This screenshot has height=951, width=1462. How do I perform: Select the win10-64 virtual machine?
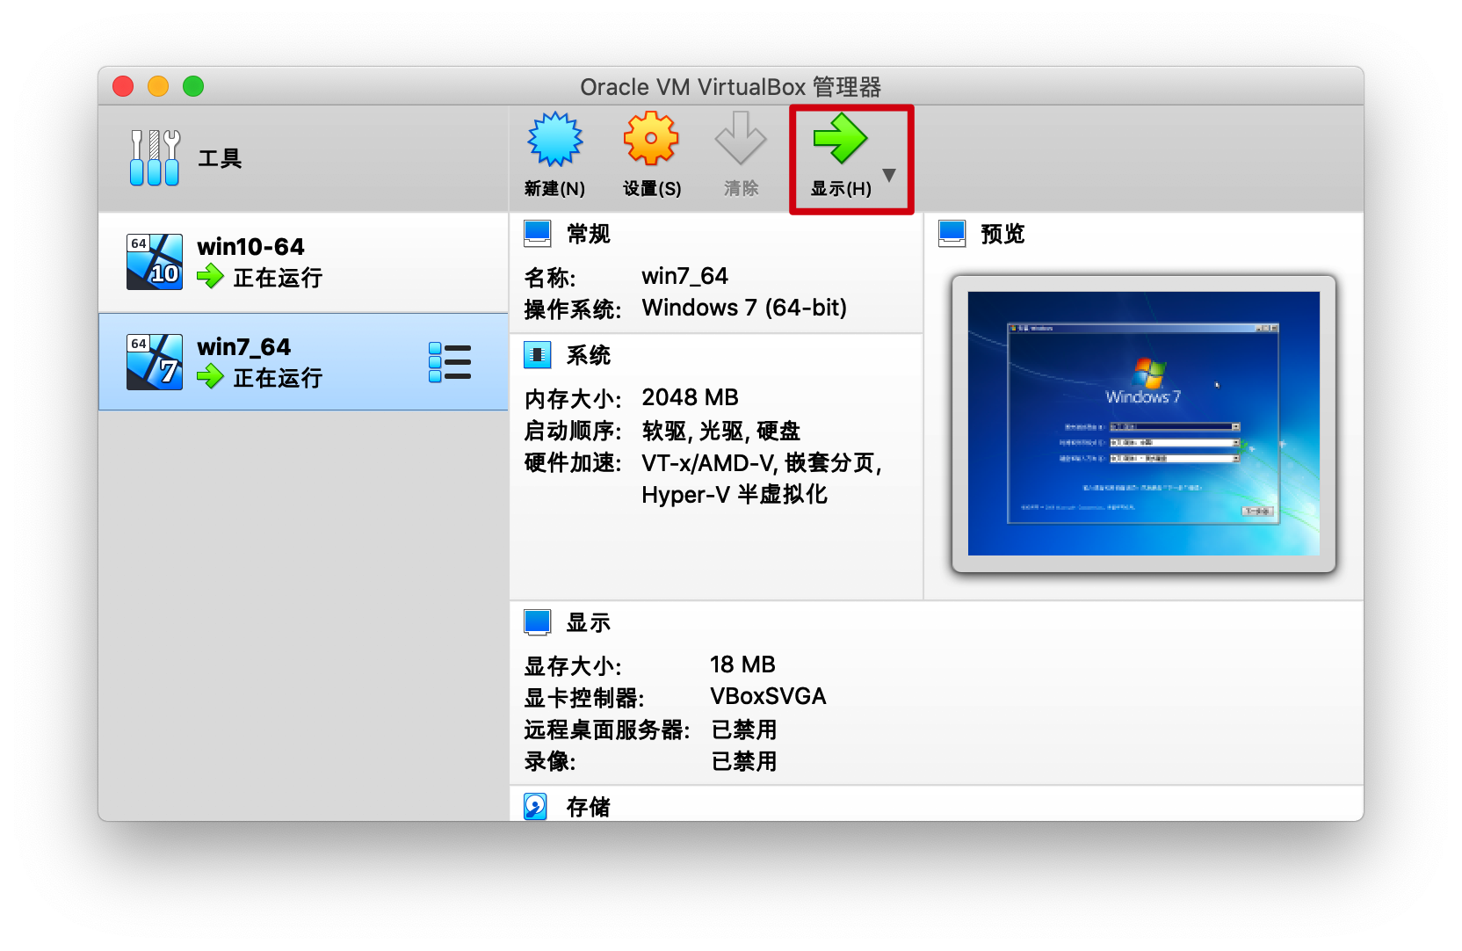[x=303, y=262]
